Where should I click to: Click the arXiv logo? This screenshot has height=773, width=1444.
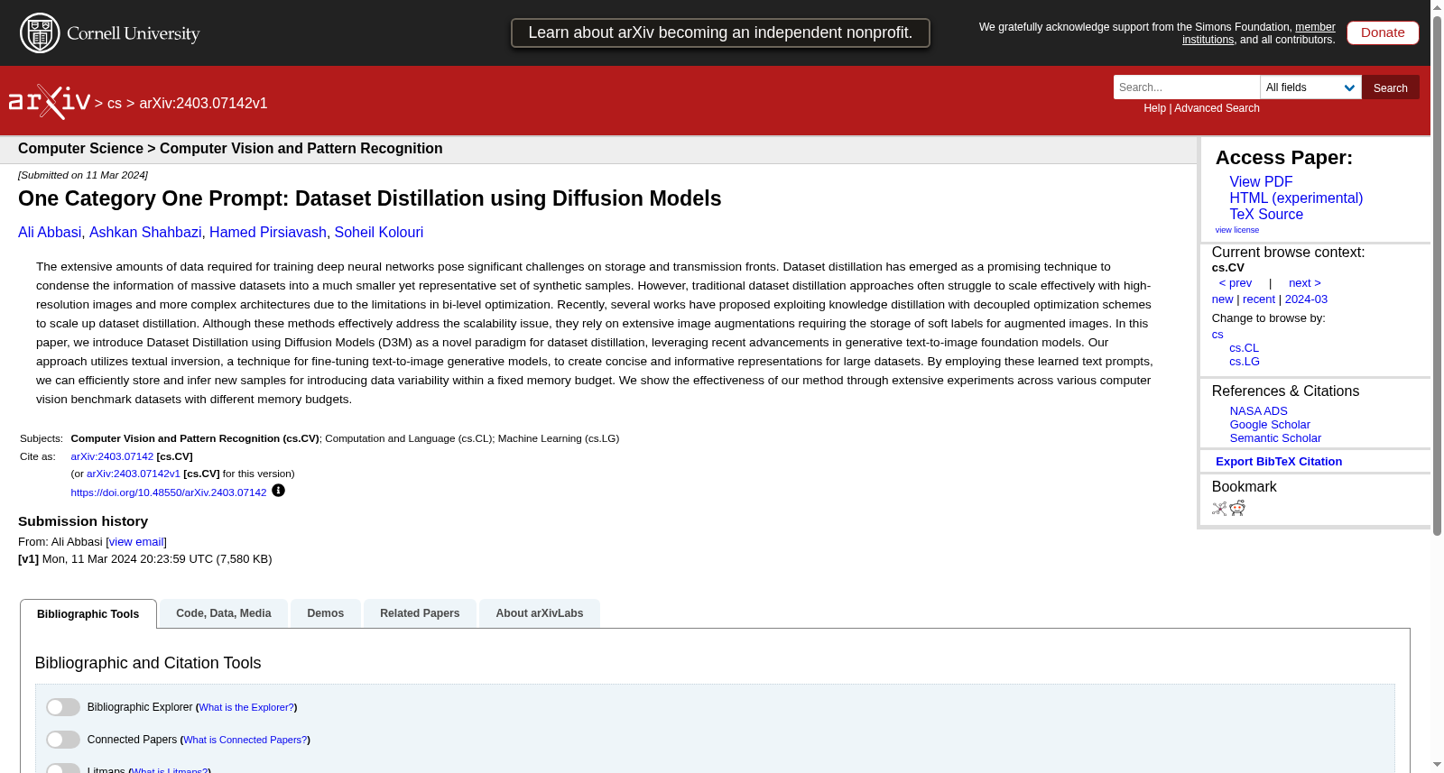(x=50, y=102)
